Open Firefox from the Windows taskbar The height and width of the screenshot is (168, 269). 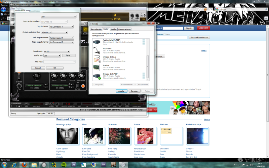tap(24, 165)
